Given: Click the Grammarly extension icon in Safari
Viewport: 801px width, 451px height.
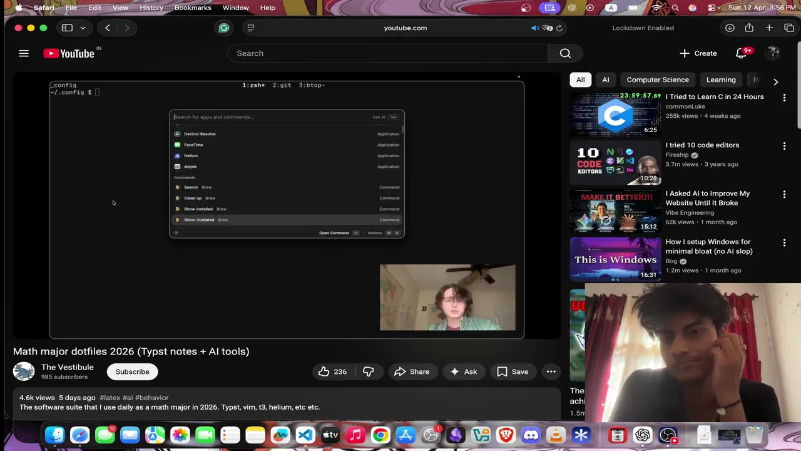Looking at the screenshot, I should click(224, 28).
